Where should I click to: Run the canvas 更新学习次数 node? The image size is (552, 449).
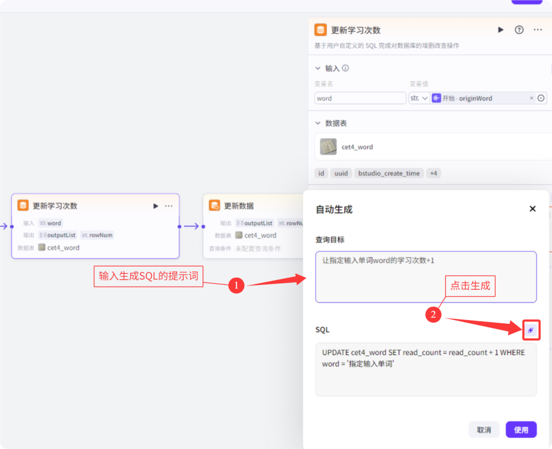pyautogui.click(x=155, y=205)
